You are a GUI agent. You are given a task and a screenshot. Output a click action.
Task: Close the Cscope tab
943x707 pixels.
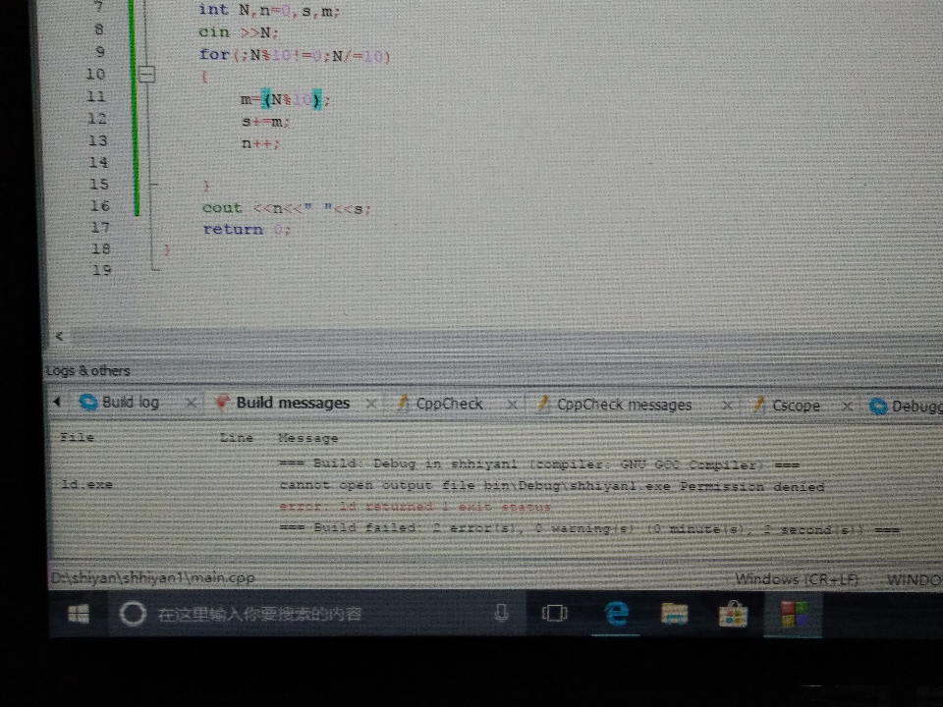click(x=847, y=407)
